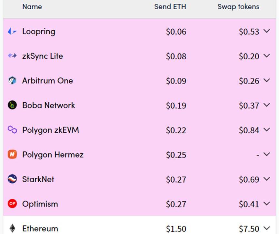
Task: Click the Loopring logo icon
Action: click(12, 31)
